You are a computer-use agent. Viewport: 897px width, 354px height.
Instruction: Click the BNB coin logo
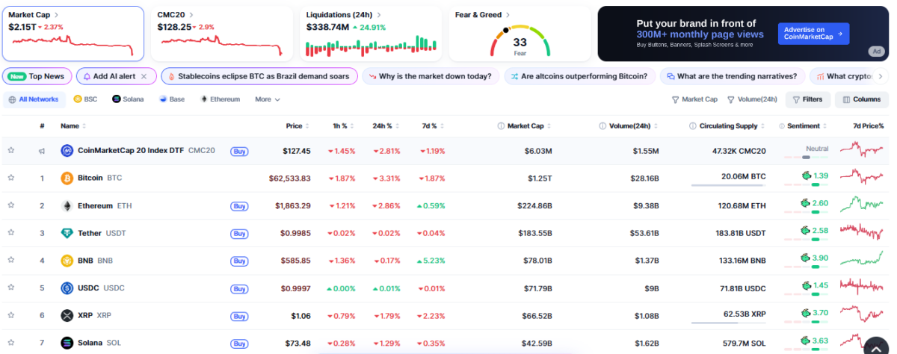pos(67,261)
